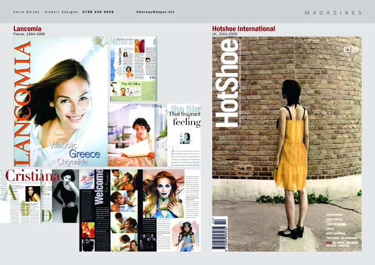Open the Lancomia cover with smiling woman
The height and width of the screenshot is (265, 375).
pyautogui.click(x=61, y=101)
